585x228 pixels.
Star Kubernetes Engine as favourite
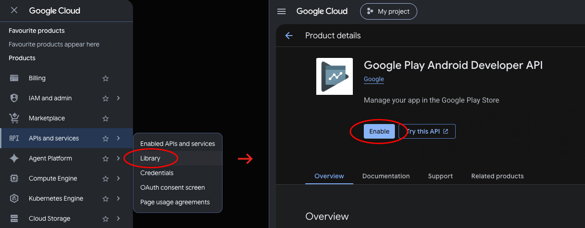106,198
